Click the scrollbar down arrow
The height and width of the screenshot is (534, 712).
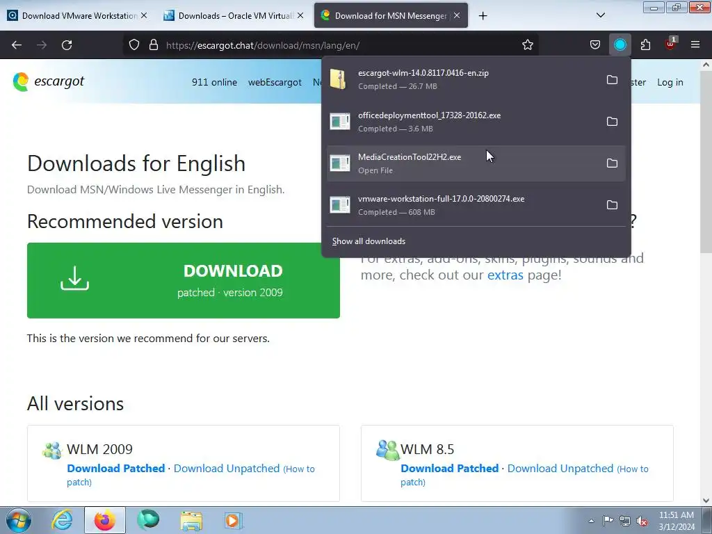[706, 501]
